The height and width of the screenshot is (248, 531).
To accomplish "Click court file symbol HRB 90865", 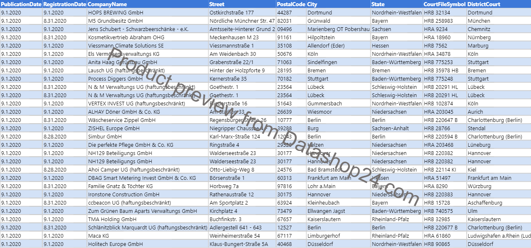I will coord(445,244).
